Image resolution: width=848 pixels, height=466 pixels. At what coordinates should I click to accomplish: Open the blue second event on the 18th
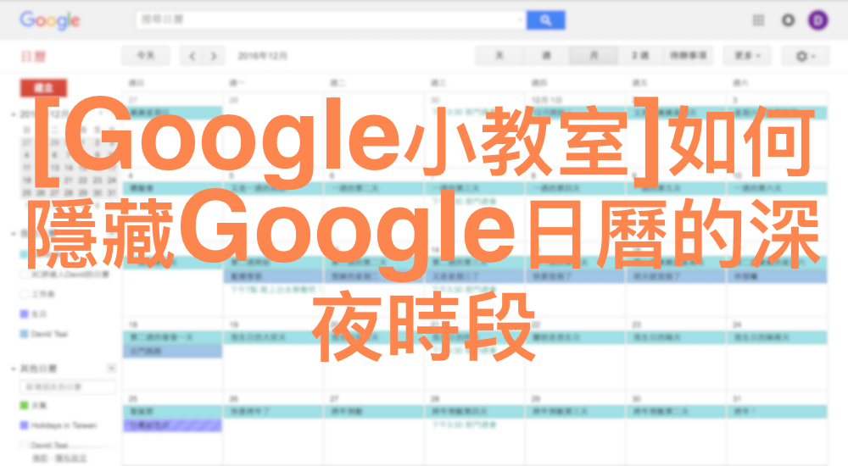pyautogui.click(x=172, y=351)
